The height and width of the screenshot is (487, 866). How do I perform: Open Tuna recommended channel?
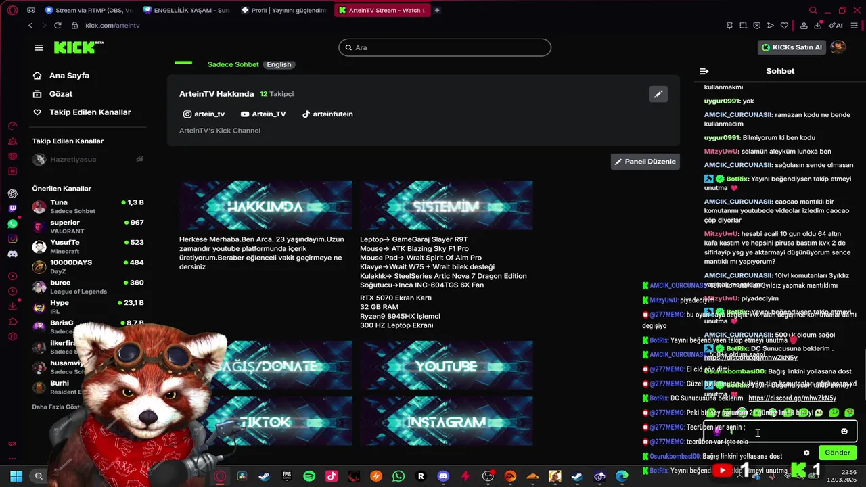coord(88,206)
